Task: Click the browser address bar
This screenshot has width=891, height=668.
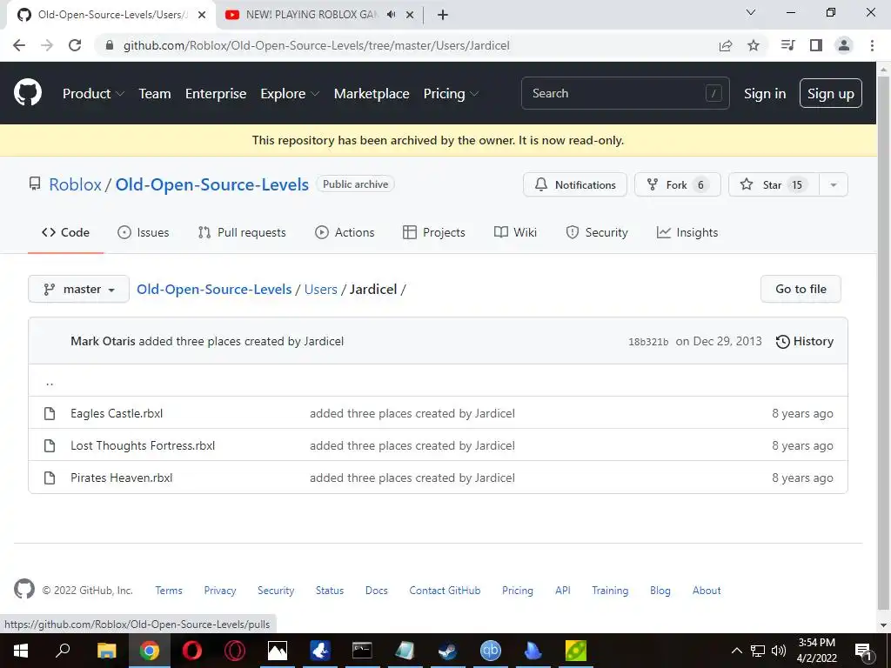Action: [409, 45]
